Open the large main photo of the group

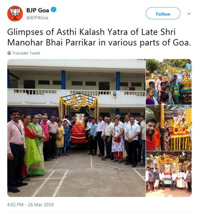tap(76, 128)
